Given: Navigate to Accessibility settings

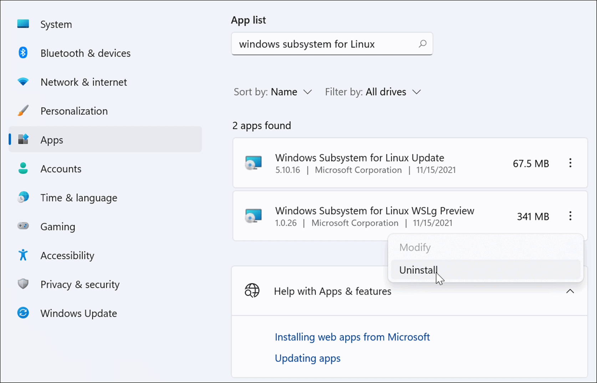Looking at the screenshot, I should (67, 255).
